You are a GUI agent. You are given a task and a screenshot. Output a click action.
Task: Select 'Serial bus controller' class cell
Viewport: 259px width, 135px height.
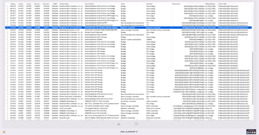click(129, 101)
